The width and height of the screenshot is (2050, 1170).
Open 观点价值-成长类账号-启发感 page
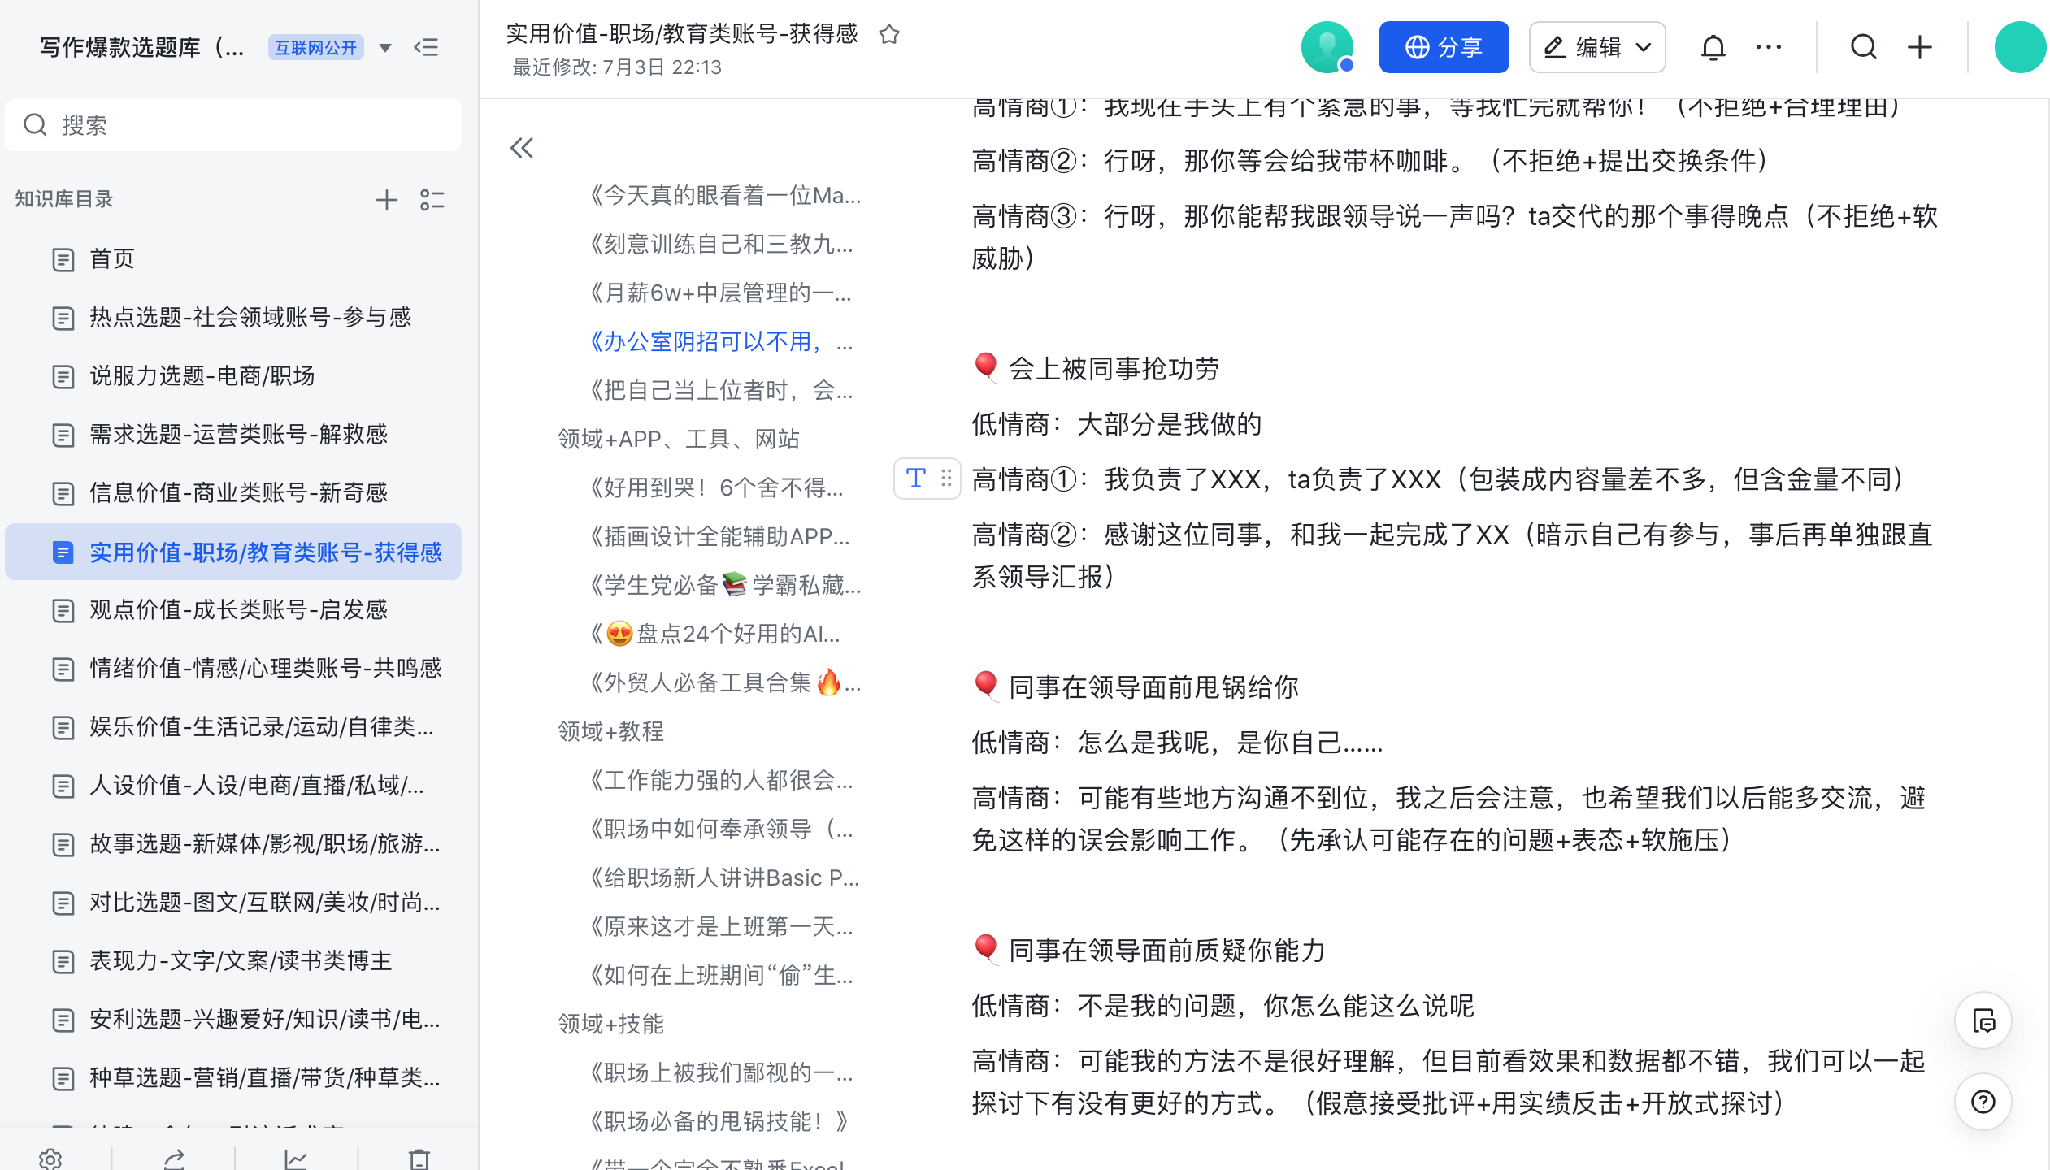tap(238, 609)
